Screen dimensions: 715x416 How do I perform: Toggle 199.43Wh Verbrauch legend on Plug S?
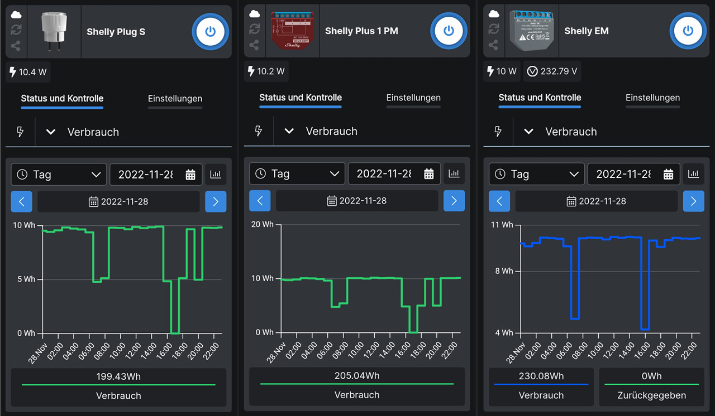[118, 387]
